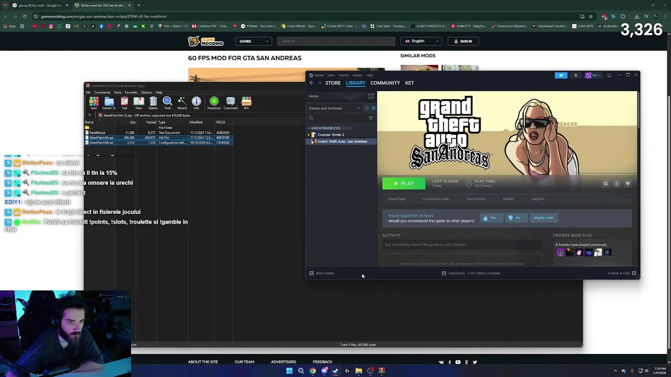
Task: Go up one folder level in WinRAR
Action: tap(90, 115)
